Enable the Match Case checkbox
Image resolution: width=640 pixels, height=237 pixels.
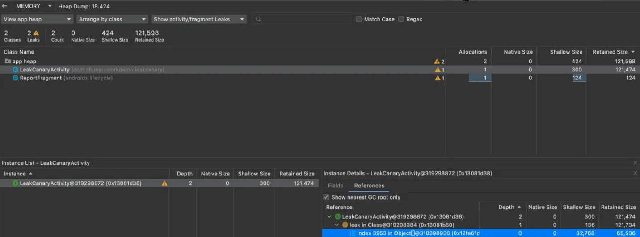click(358, 19)
